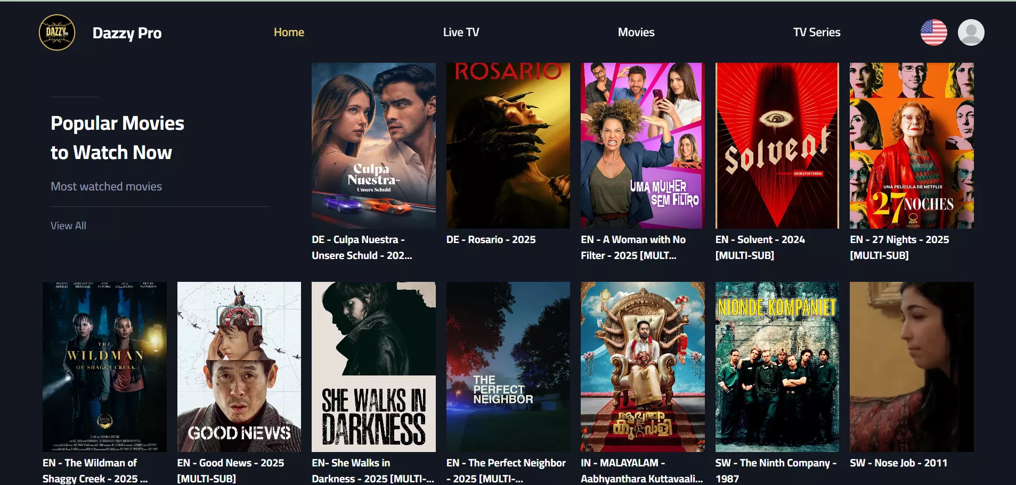Viewport: 1016px width, 485px height.
Task: Select the Nionde Kompaniet poster
Action: (x=777, y=367)
